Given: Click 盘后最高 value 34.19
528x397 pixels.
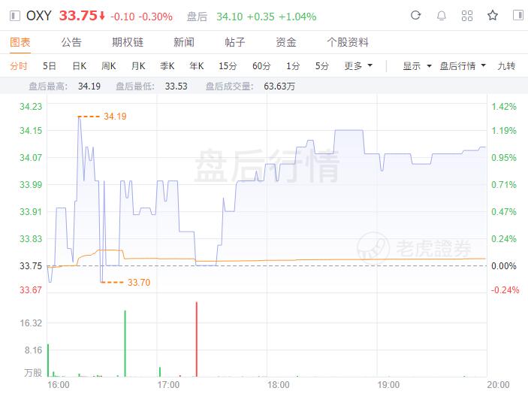Looking at the screenshot, I should [x=89, y=86].
